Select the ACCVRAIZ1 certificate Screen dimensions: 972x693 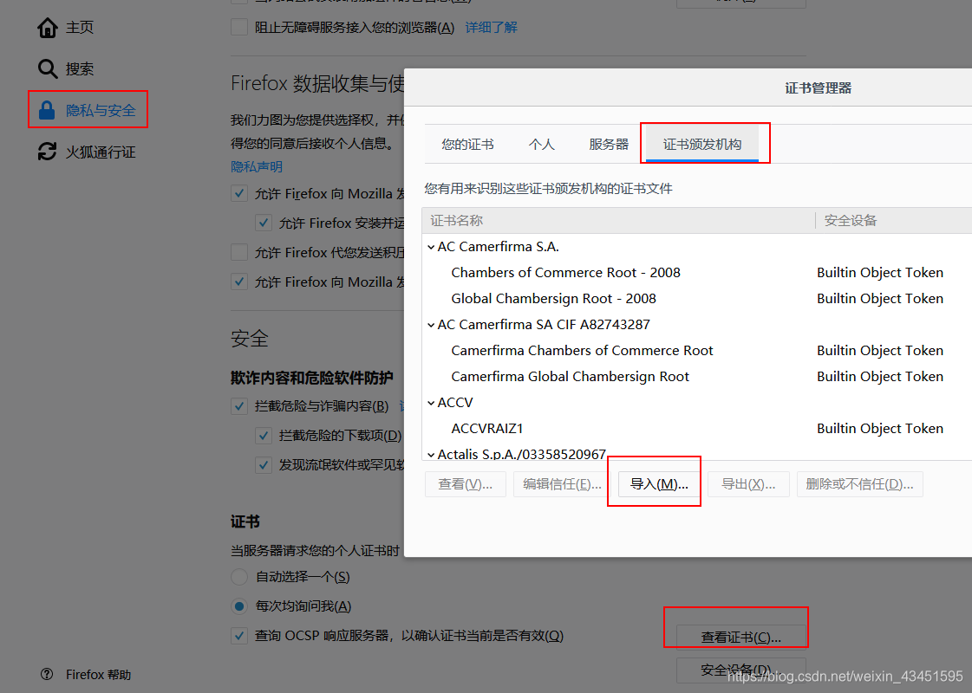point(487,429)
